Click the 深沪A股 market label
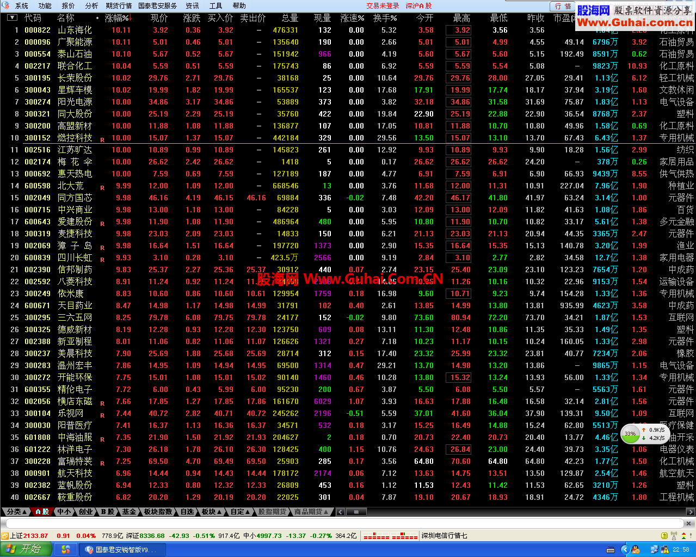Viewport: 696px width, 557px height. click(x=418, y=5)
